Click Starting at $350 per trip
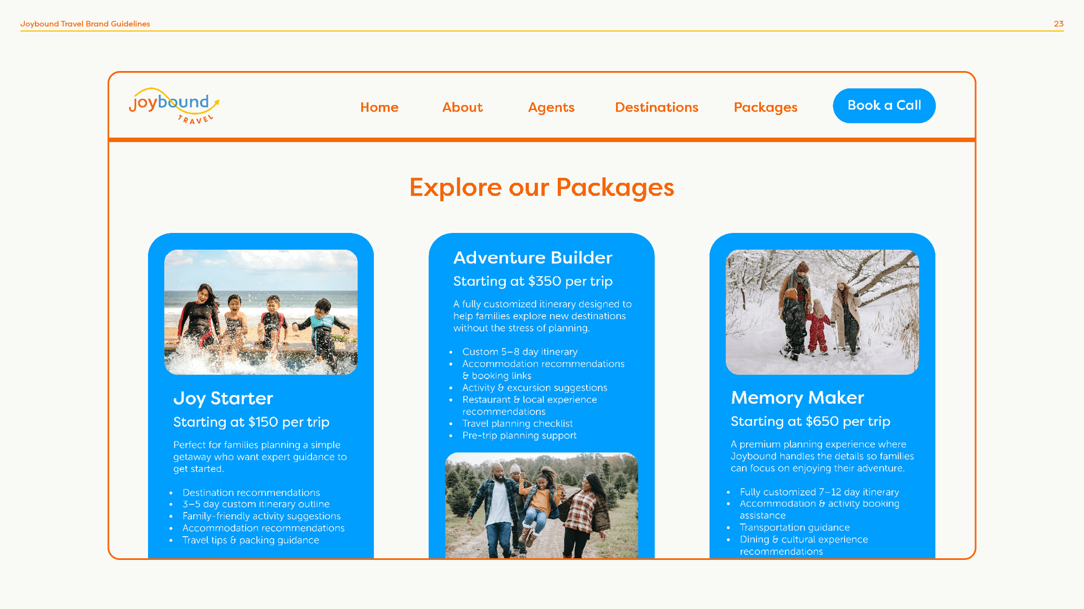1084x609 pixels. click(x=532, y=281)
